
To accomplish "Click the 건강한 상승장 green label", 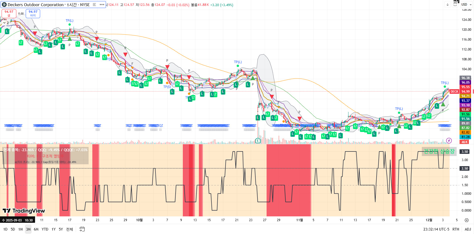I will click(x=439, y=151).
